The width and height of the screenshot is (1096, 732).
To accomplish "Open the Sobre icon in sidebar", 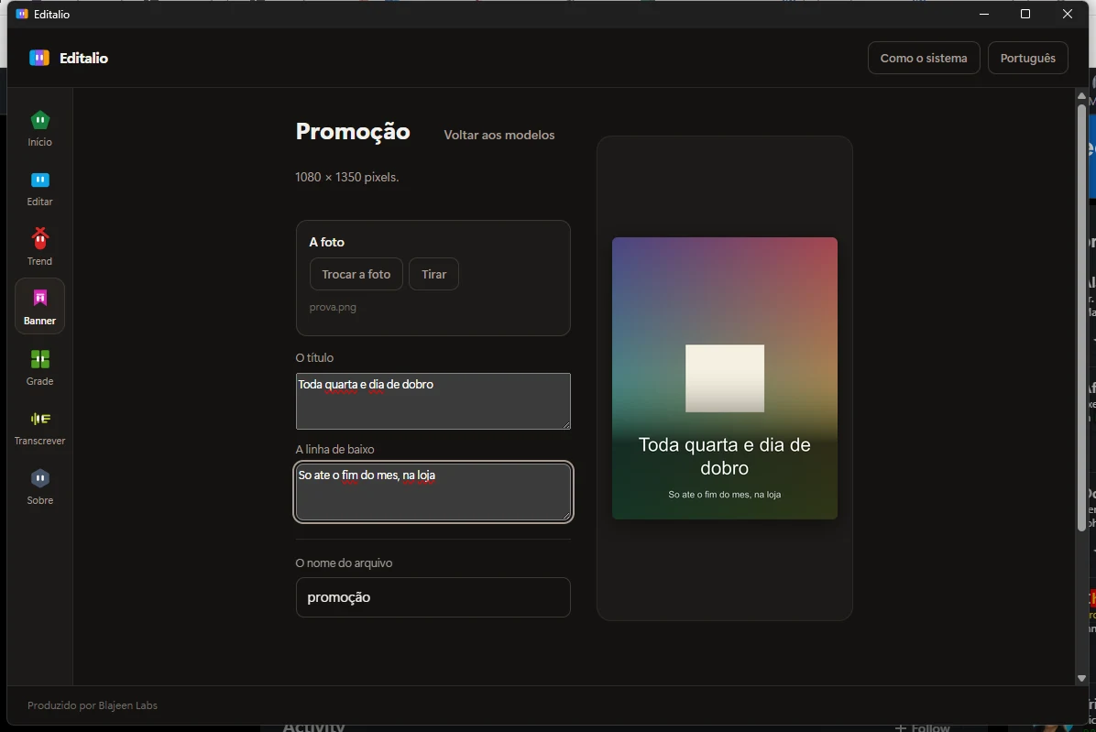I will point(39,478).
